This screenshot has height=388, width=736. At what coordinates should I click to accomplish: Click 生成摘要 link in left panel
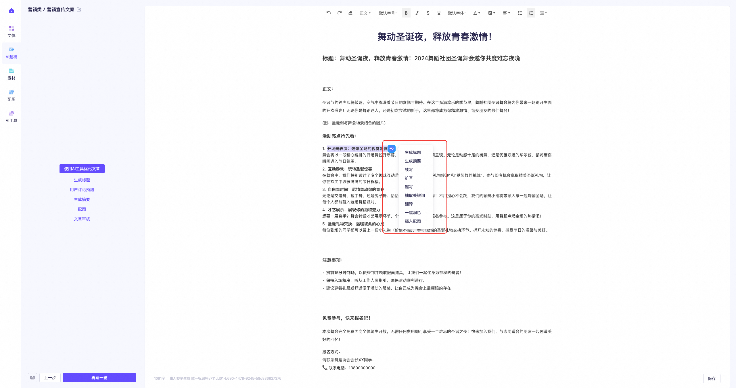[82, 199]
